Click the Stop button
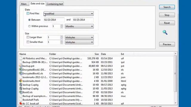The height and width of the screenshot is (107, 191). pos(167,15)
